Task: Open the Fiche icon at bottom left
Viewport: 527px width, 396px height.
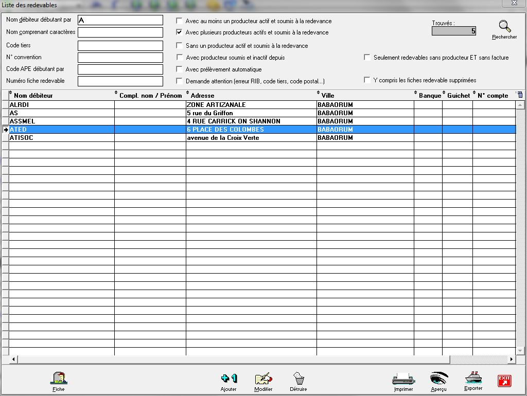Action: tap(59, 379)
